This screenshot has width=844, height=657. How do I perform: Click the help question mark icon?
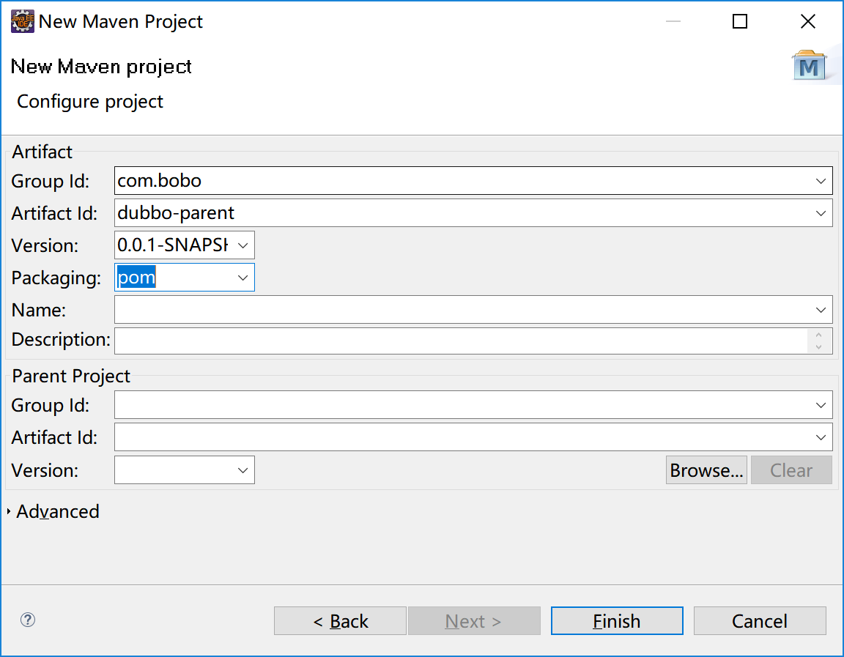tap(28, 620)
